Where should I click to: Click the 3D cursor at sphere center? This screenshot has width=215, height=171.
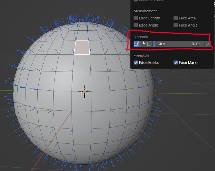[84, 91]
